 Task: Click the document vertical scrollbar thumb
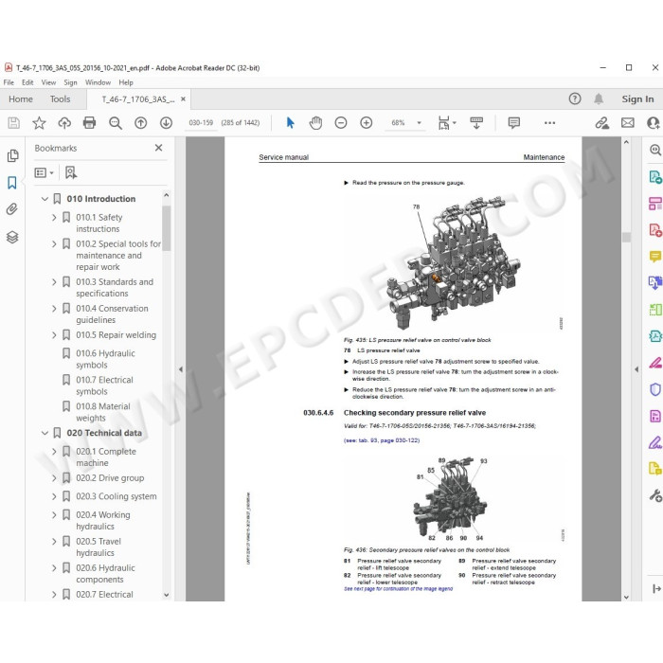pyautogui.click(x=626, y=237)
